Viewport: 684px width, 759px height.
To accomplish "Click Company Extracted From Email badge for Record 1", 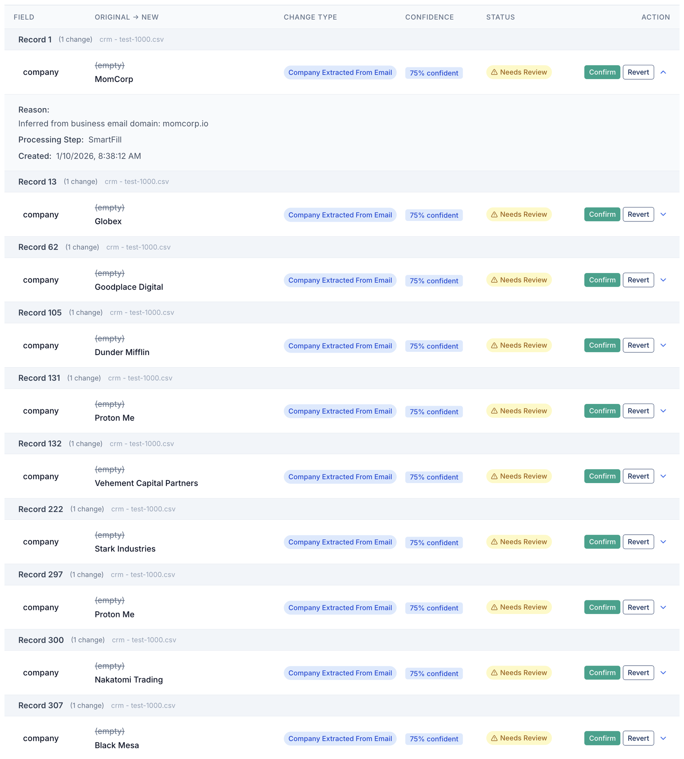I will coord(340,72).
